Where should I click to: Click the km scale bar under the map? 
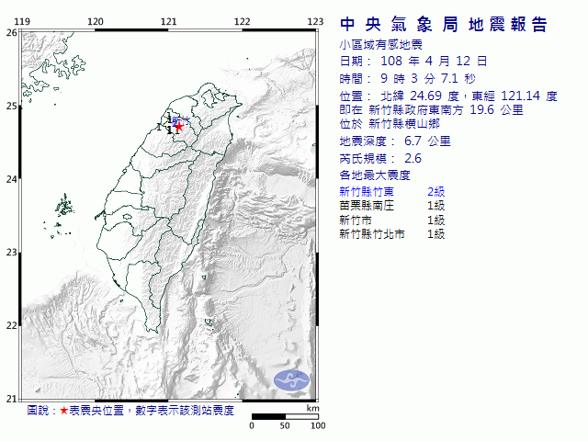point(285,416)
